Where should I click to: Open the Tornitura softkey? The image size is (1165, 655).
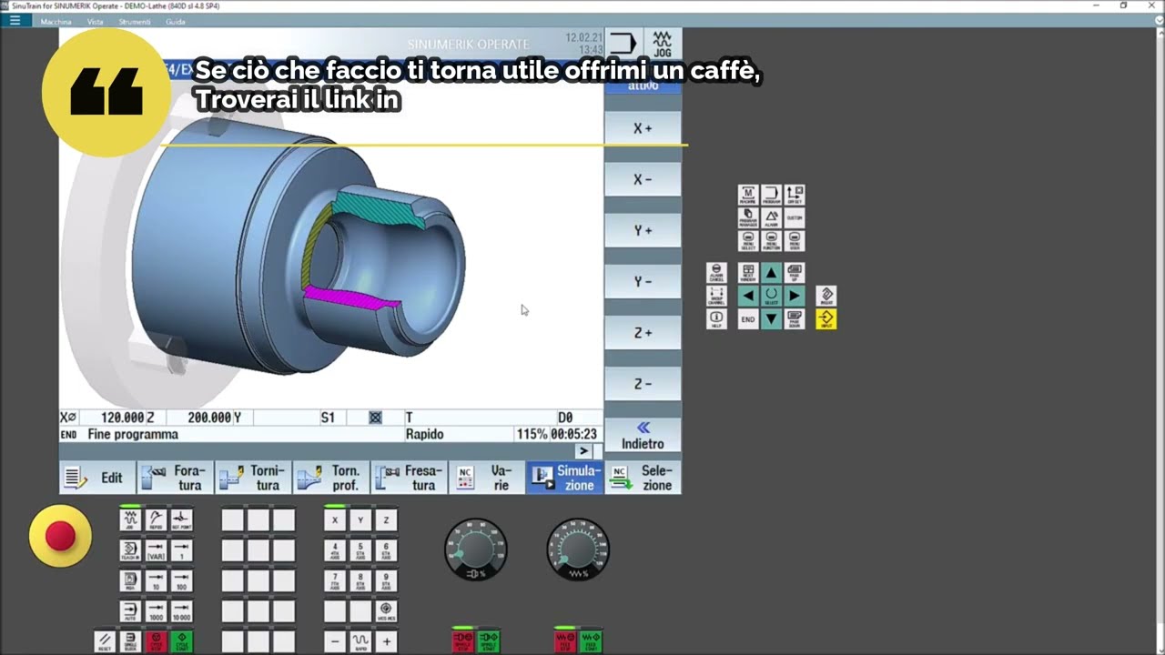click(253, 478)
